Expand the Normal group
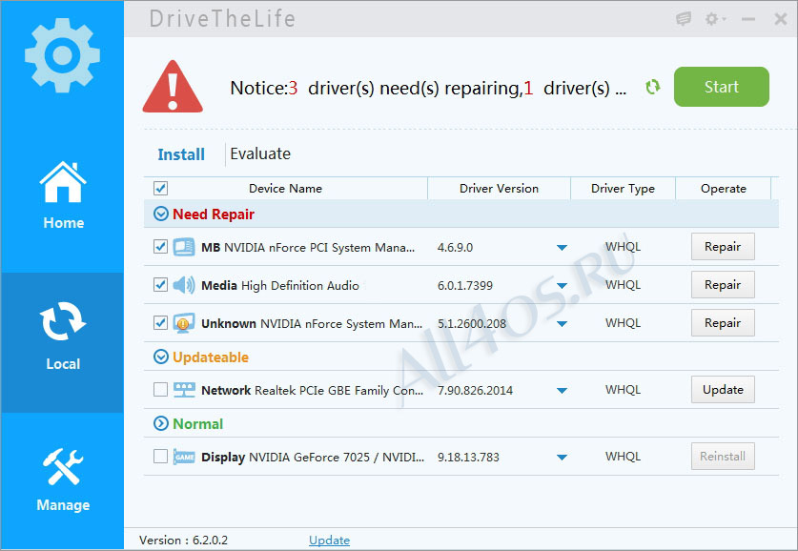798x551 pixels. click(161, 423)
